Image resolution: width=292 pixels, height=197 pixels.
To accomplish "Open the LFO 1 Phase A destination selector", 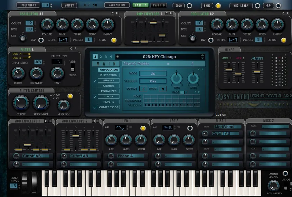I will tap(131, 156).
